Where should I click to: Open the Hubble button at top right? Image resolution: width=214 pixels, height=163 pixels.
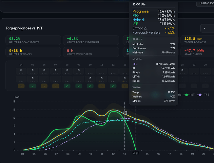[x=205, y=3]
